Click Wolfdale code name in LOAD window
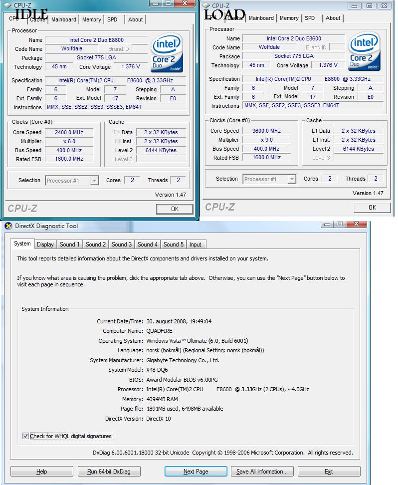This screenshot has width=398, height=485. (269, 47)
